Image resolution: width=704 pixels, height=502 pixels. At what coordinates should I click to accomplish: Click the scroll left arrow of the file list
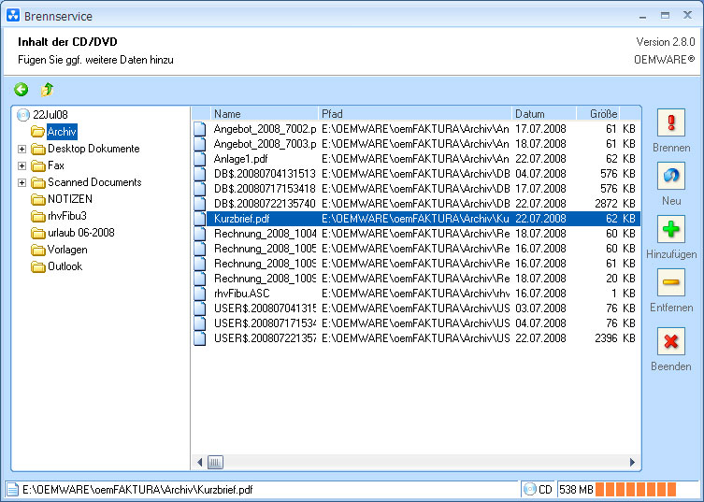[x=200, y=462]
